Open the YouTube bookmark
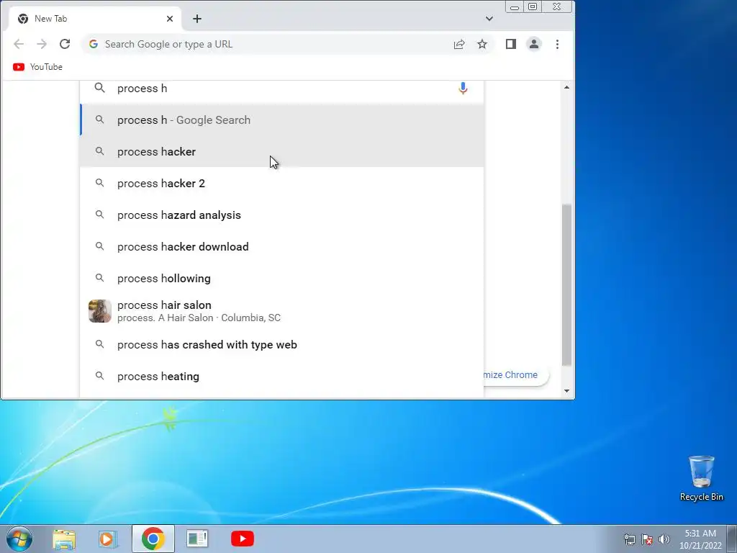 click(x=37, y=67)
